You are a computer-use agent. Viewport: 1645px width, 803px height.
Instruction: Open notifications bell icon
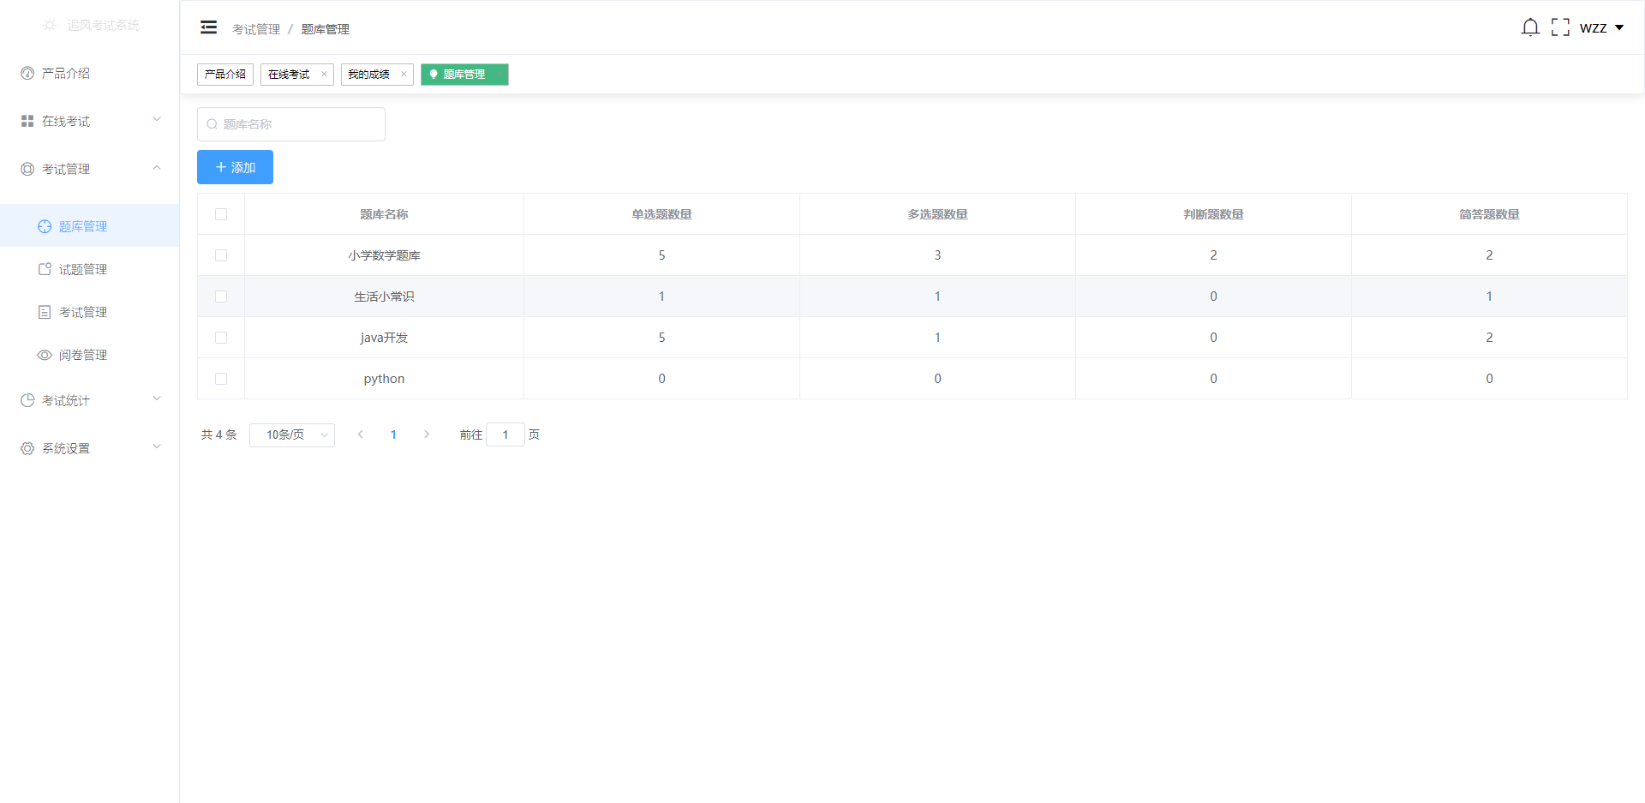tap(1530, 27)
